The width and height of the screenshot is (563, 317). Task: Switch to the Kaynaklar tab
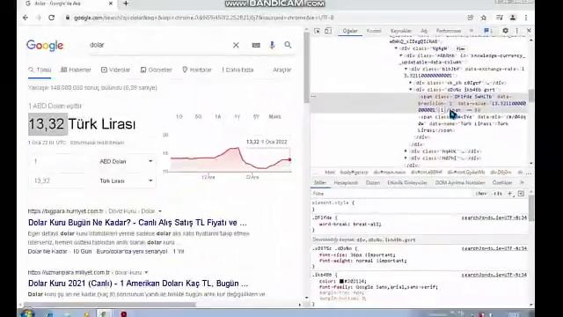pyautogui.click(x=401, y=31)
